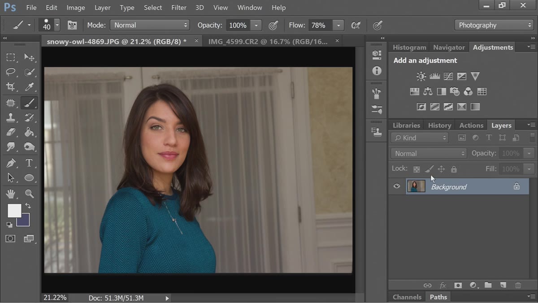This screenshot has height=303, width=538.
Task: Toggle lock transparent pixels
Action: pyautogui.click(x=417, y=169)
